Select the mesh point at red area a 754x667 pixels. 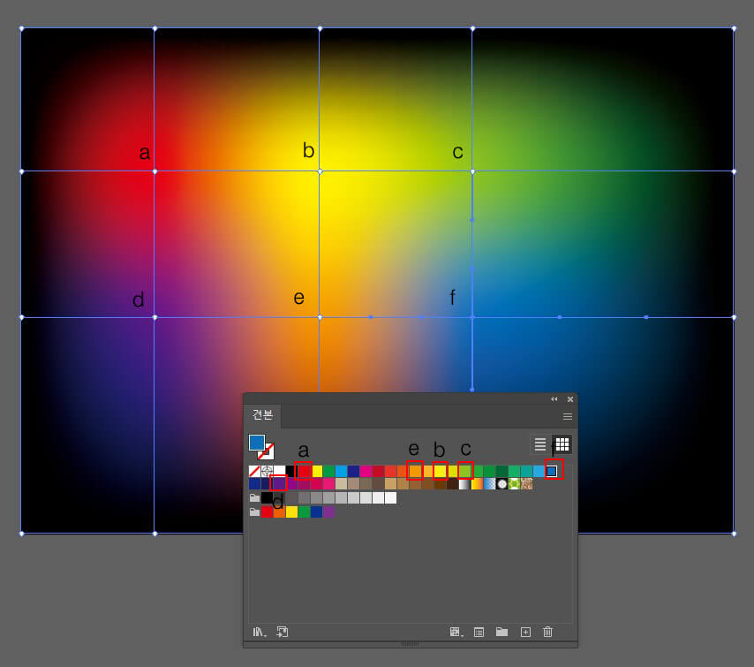[x=155, y=171]
